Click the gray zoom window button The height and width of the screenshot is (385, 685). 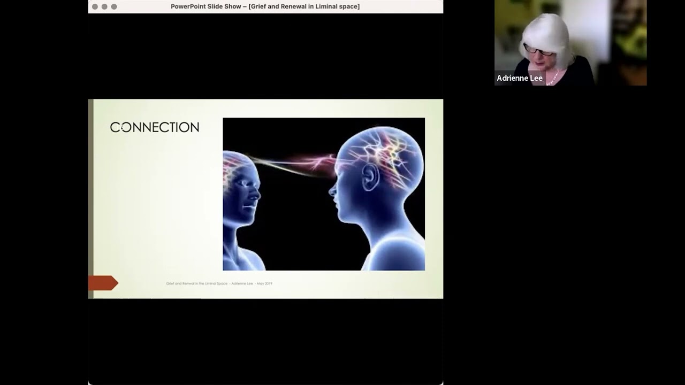click(x=114, y=6)
